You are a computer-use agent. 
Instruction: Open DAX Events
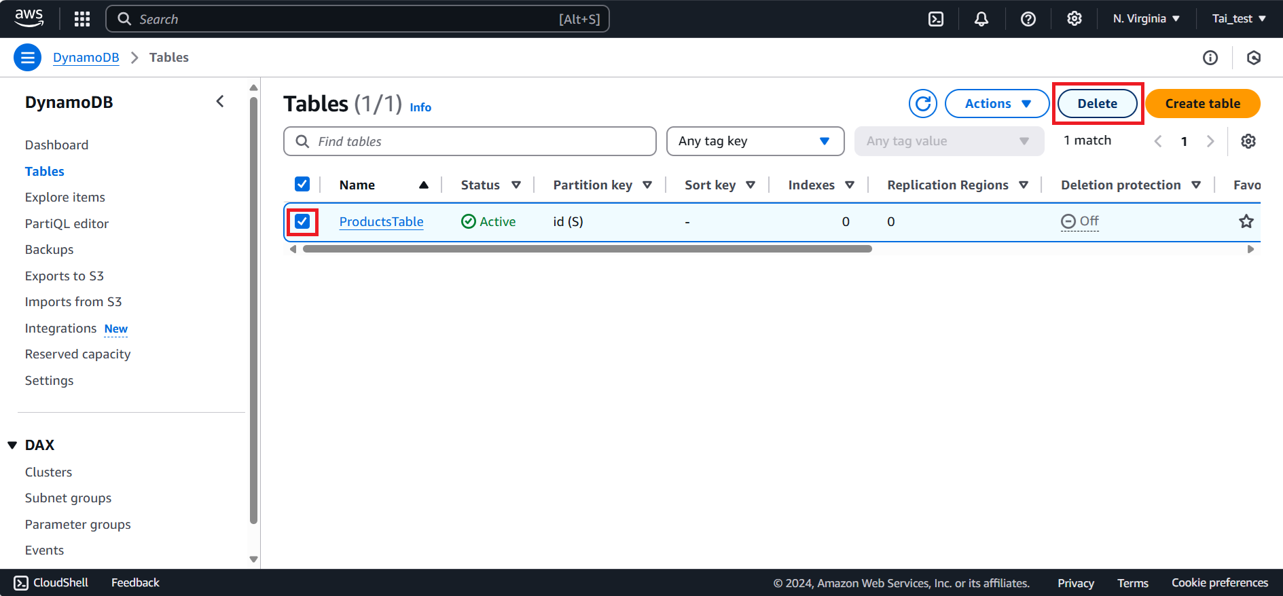pos(44,551)
